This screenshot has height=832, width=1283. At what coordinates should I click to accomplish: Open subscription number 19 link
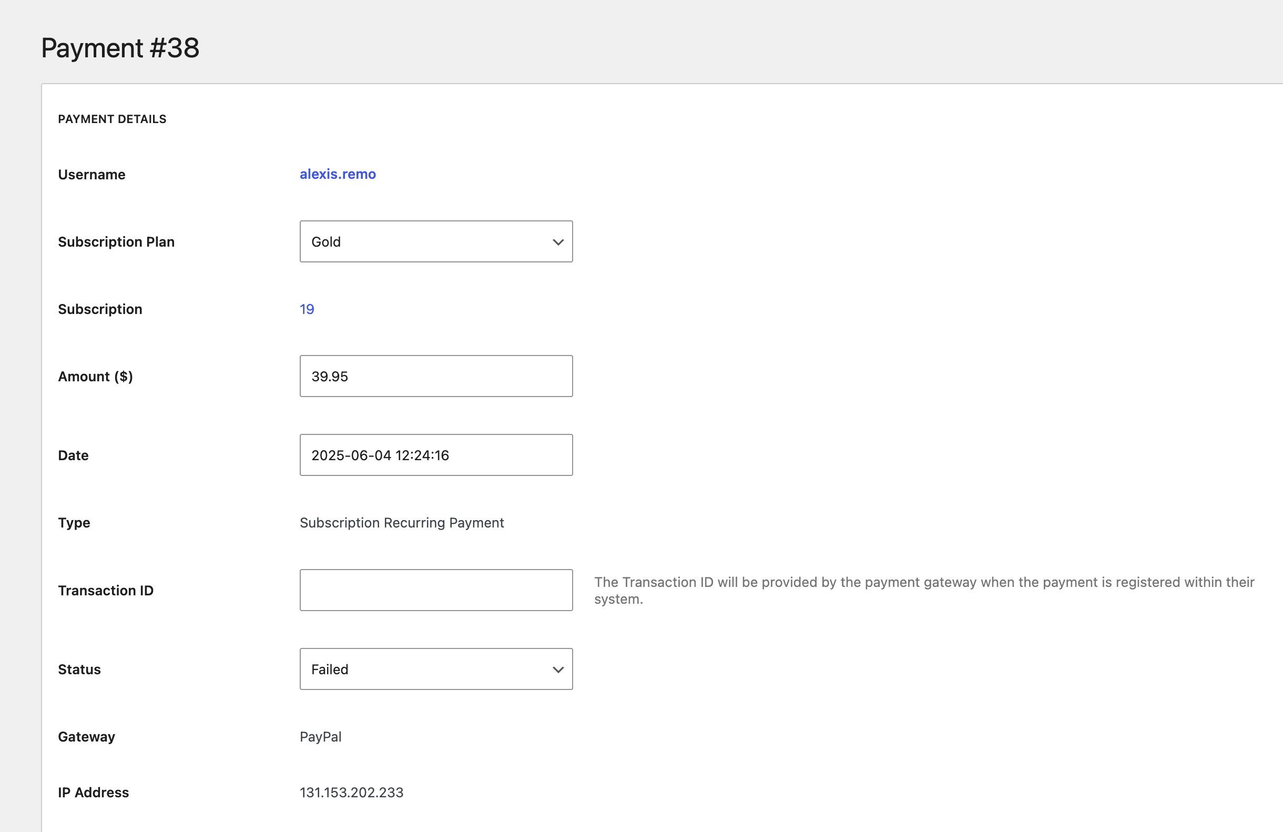click(x=307, y=309)
